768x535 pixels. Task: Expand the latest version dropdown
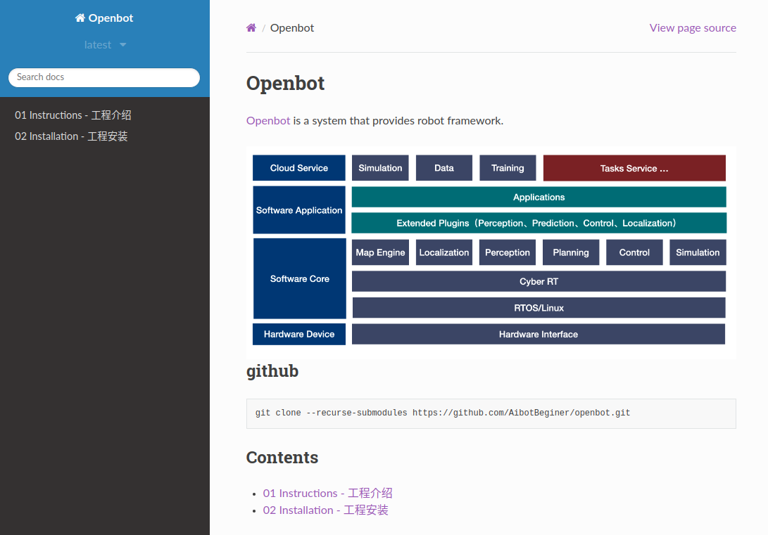point(105,45)
